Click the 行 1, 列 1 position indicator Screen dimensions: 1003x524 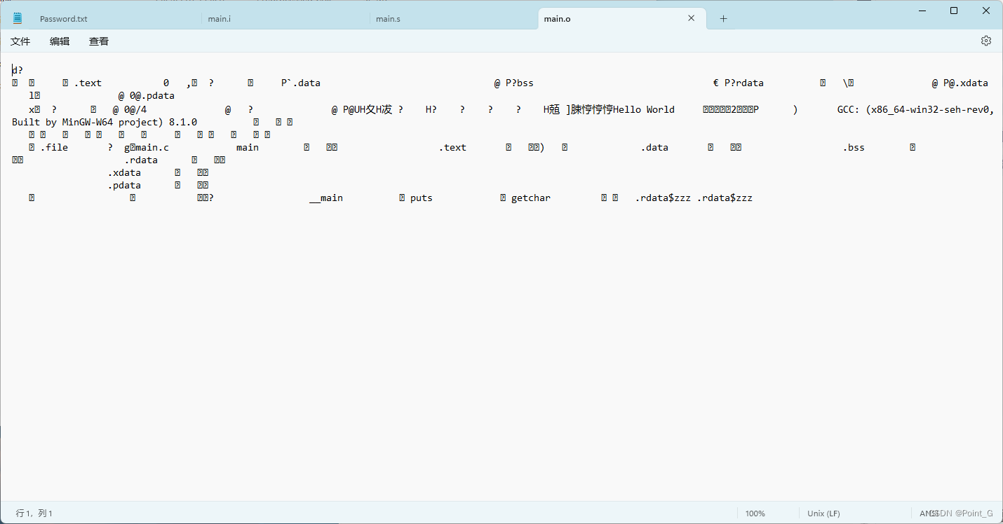pos(34,513)
